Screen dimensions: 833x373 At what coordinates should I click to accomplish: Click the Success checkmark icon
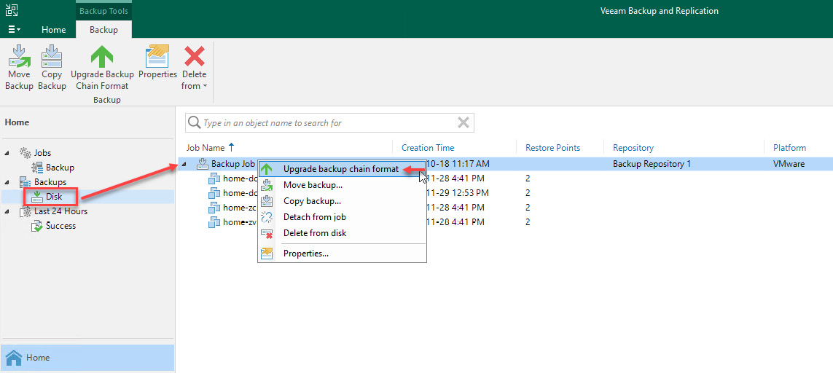[x=37, y=227]
